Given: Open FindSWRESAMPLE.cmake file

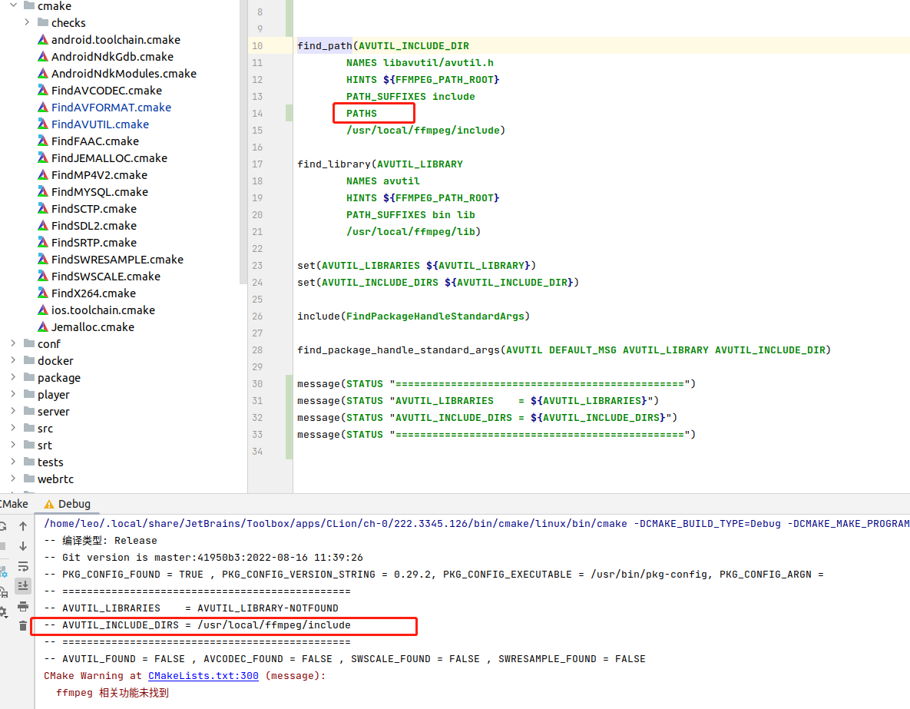Looking at the screenshot, I should (117, 259).
